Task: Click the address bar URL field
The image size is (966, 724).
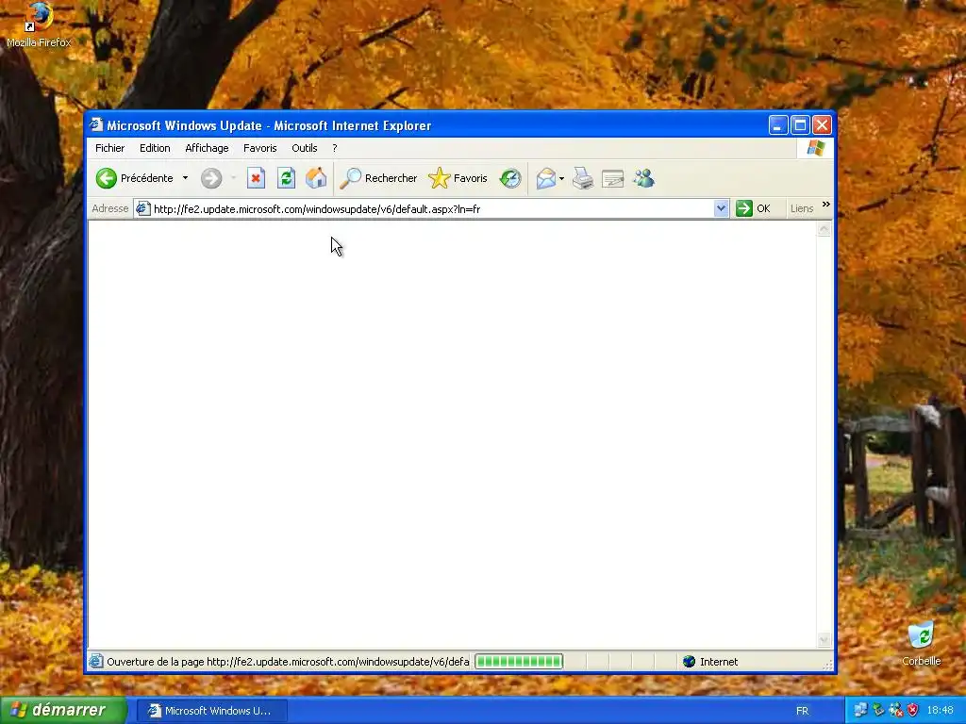Action: (431, 209)
